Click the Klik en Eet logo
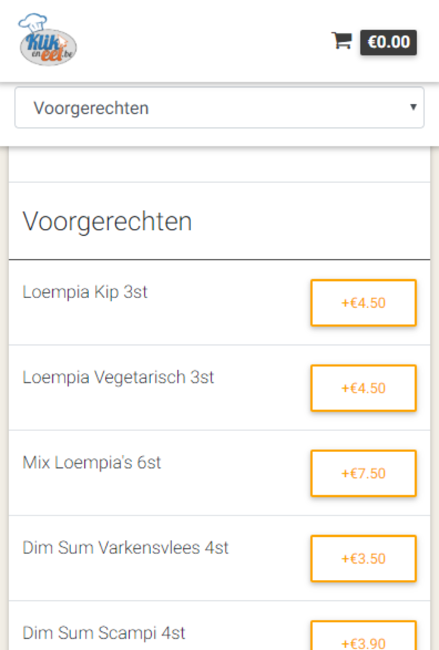 click(x=48, y=47)
